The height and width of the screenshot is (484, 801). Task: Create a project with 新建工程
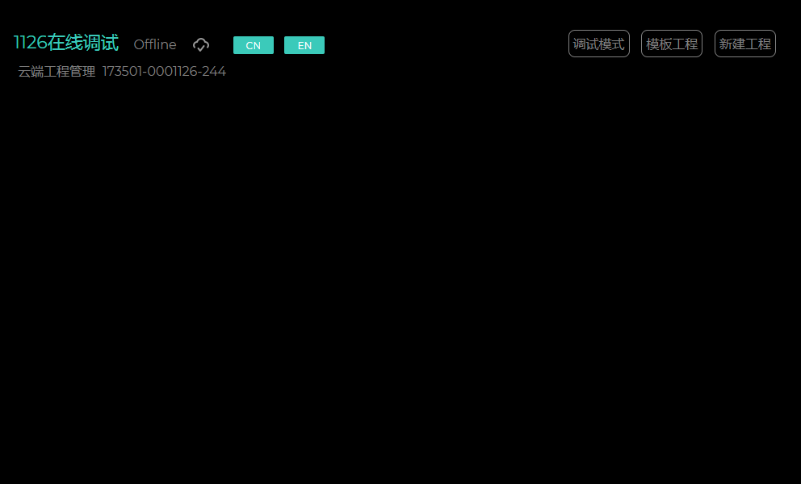coord(744,44)
